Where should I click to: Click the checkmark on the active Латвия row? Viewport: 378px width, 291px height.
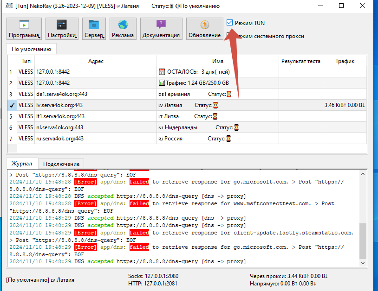coord(12,105)
